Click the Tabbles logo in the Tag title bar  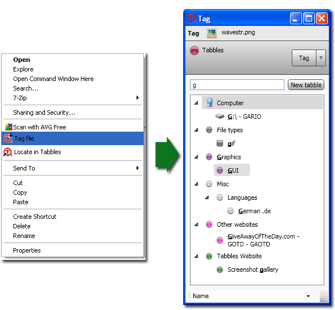click(x=191, y=19)
